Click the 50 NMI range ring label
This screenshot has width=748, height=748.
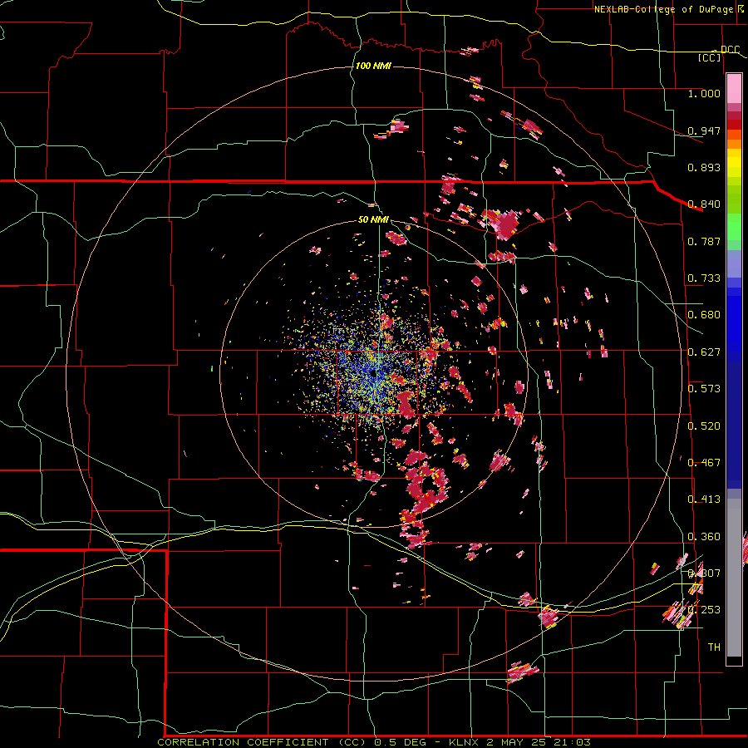(x=373, y=219)
